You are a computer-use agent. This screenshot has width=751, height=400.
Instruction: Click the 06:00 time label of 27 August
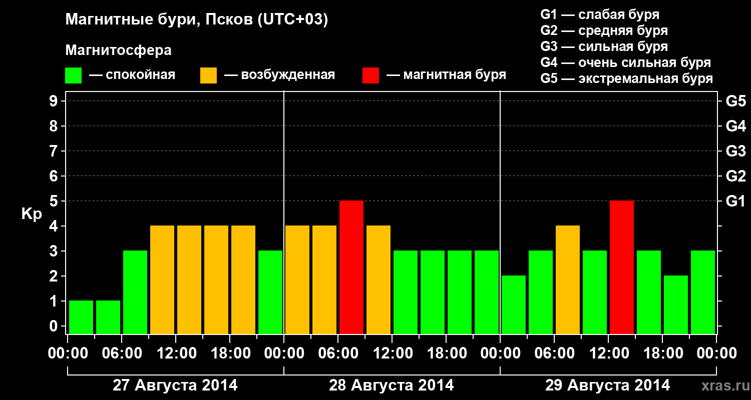(122, 353)
